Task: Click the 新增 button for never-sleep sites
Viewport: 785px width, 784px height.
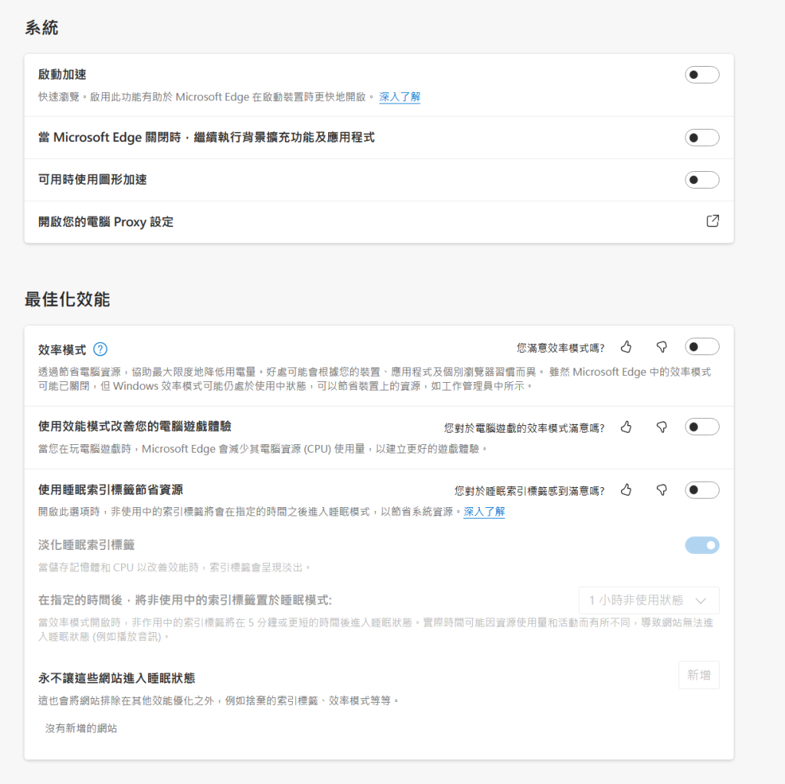Action: (x=698, y=675)
